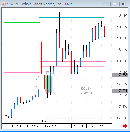The image size is (130, 132).
Task: Select the solid pink horizontal indicator line
Action: (55, 67)
